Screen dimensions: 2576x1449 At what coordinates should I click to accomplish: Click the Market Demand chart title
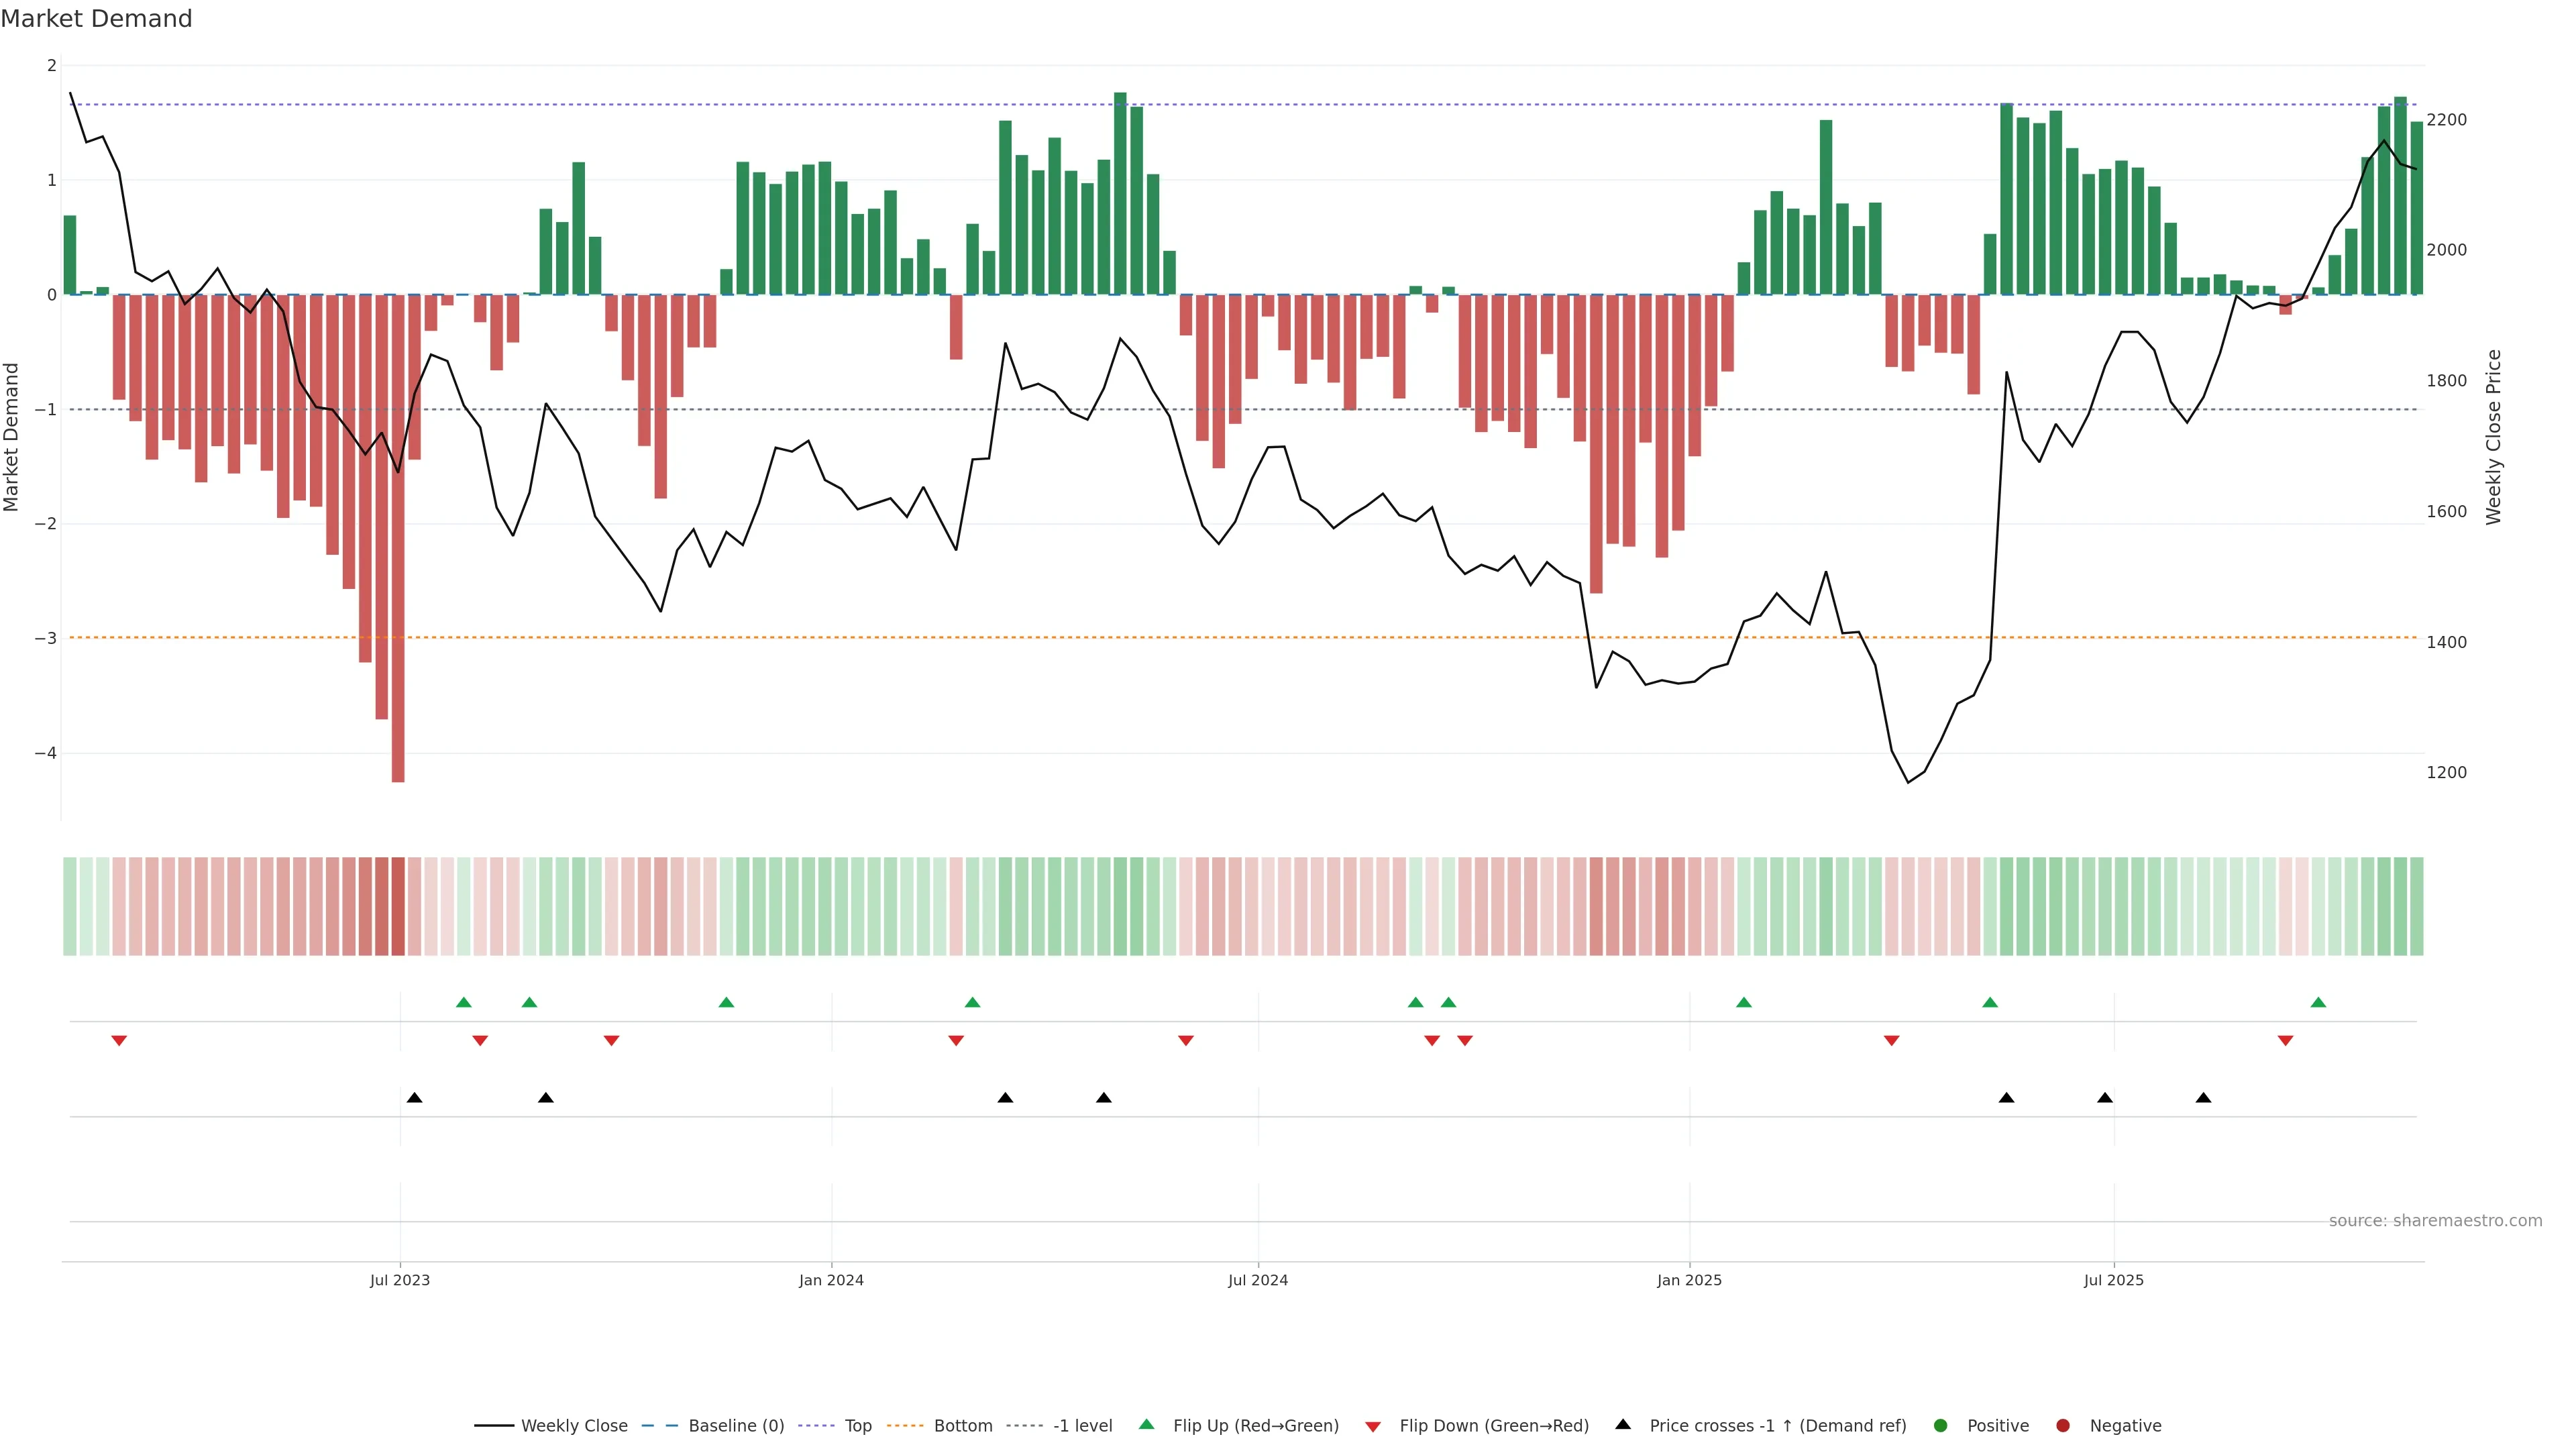96,19
